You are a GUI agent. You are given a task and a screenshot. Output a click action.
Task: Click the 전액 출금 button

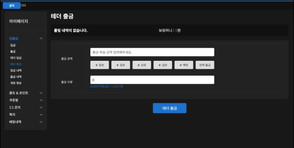(x=205, y=65)
